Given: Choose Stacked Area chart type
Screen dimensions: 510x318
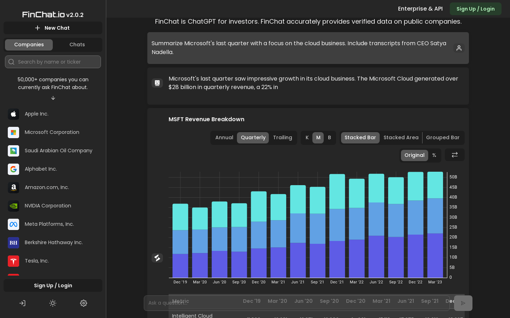Looking at the screenshot, I should click(x=401, y=138).
